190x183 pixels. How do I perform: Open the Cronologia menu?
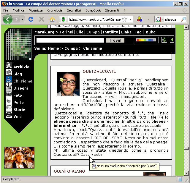point(55,10)
